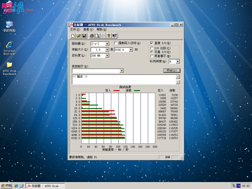Open print preview from the toolbar

pyautogui.click(x=97, y=36)
